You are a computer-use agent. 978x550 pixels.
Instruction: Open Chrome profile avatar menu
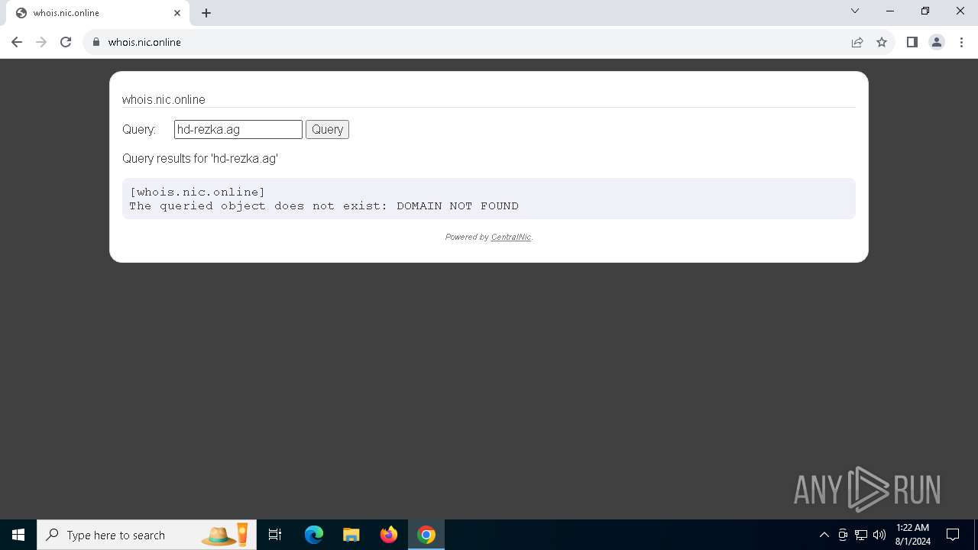click(937, 42)
